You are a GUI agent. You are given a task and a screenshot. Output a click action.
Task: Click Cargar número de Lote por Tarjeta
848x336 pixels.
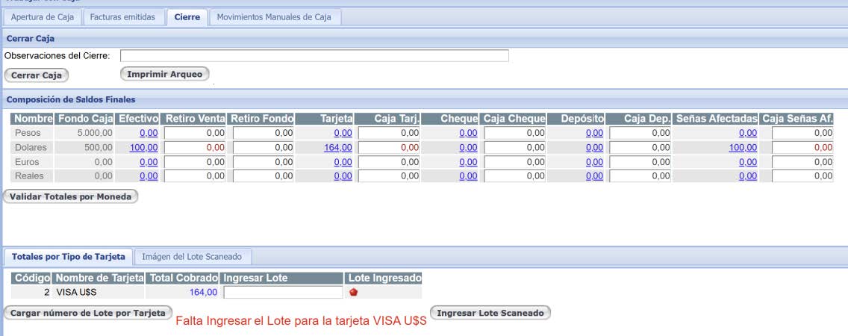click(x=88, y=313)
